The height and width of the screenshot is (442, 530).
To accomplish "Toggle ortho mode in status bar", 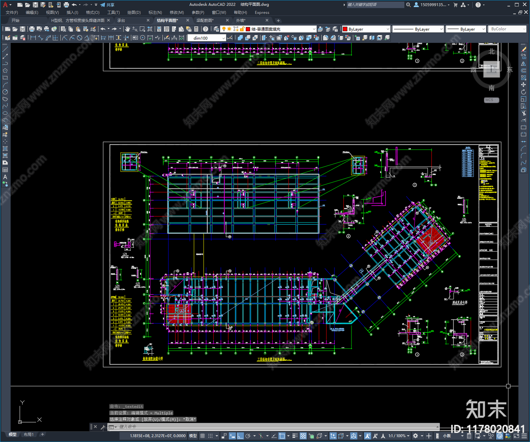I will [240, 436].
